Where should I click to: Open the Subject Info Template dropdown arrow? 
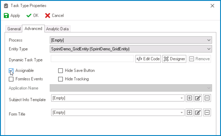(x=182, y=98)
